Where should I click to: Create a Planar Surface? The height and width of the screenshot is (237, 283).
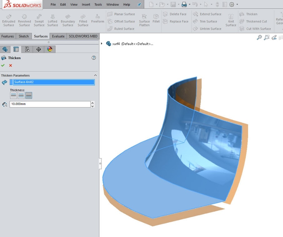click(x=121, y=14)
